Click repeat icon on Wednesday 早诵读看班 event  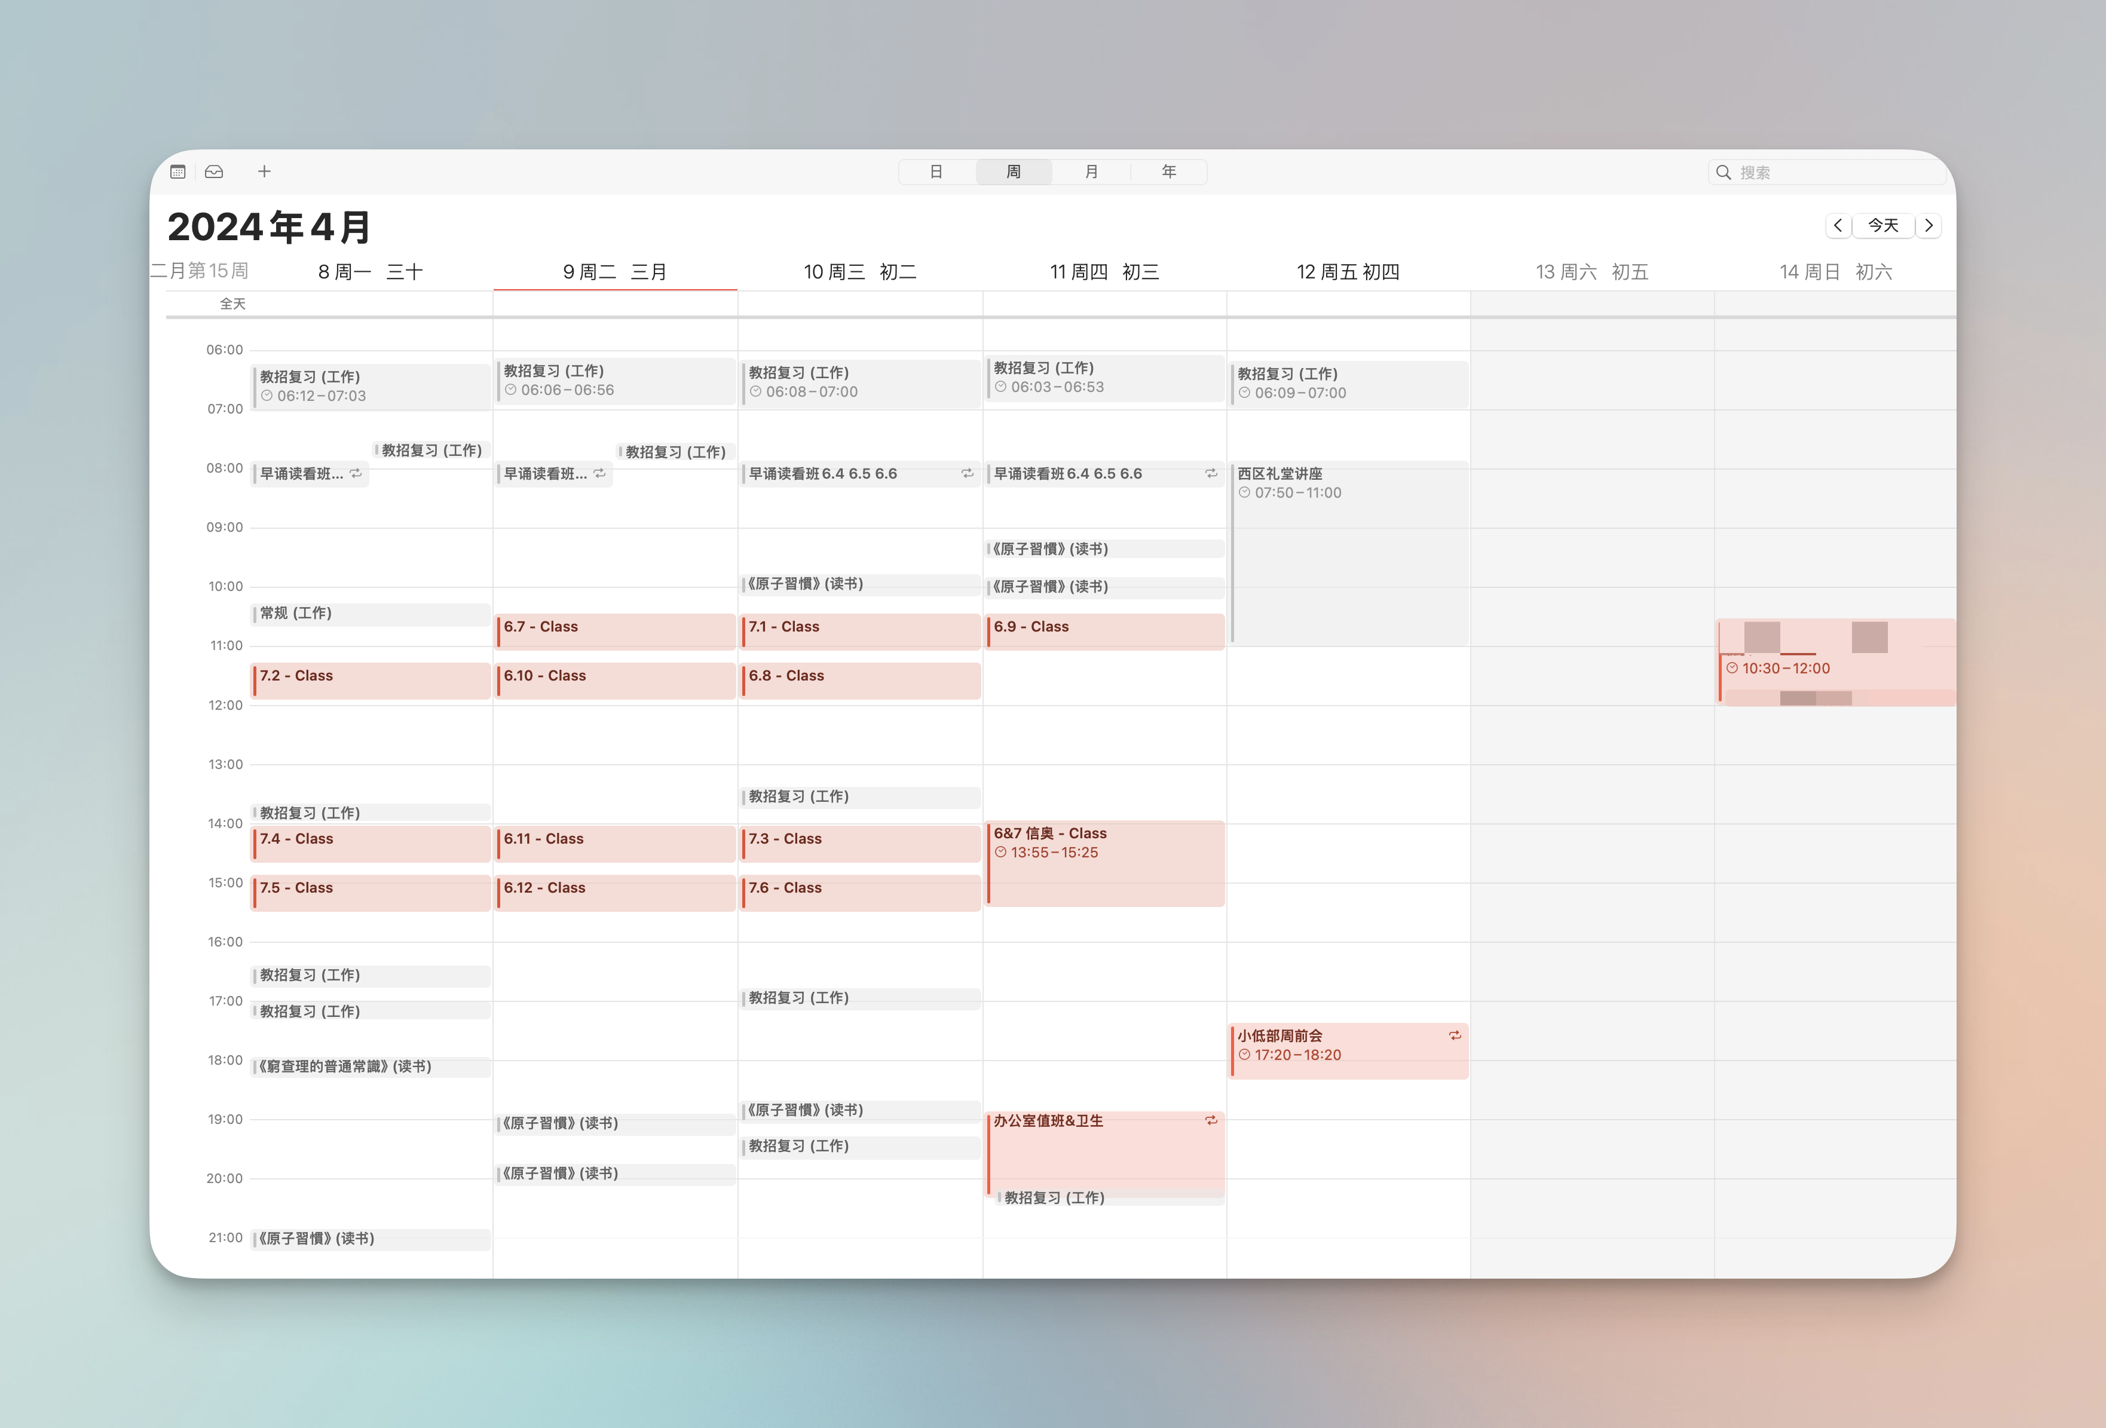coord(967,473)
